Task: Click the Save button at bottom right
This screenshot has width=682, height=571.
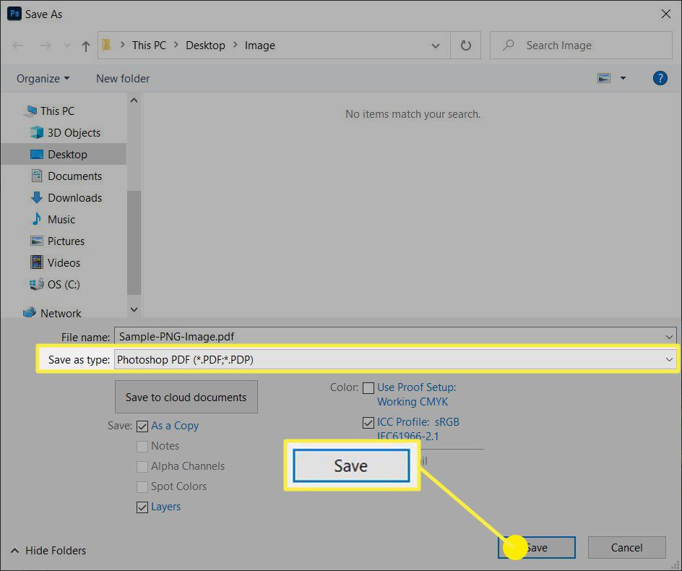Action: coord(536,547)
